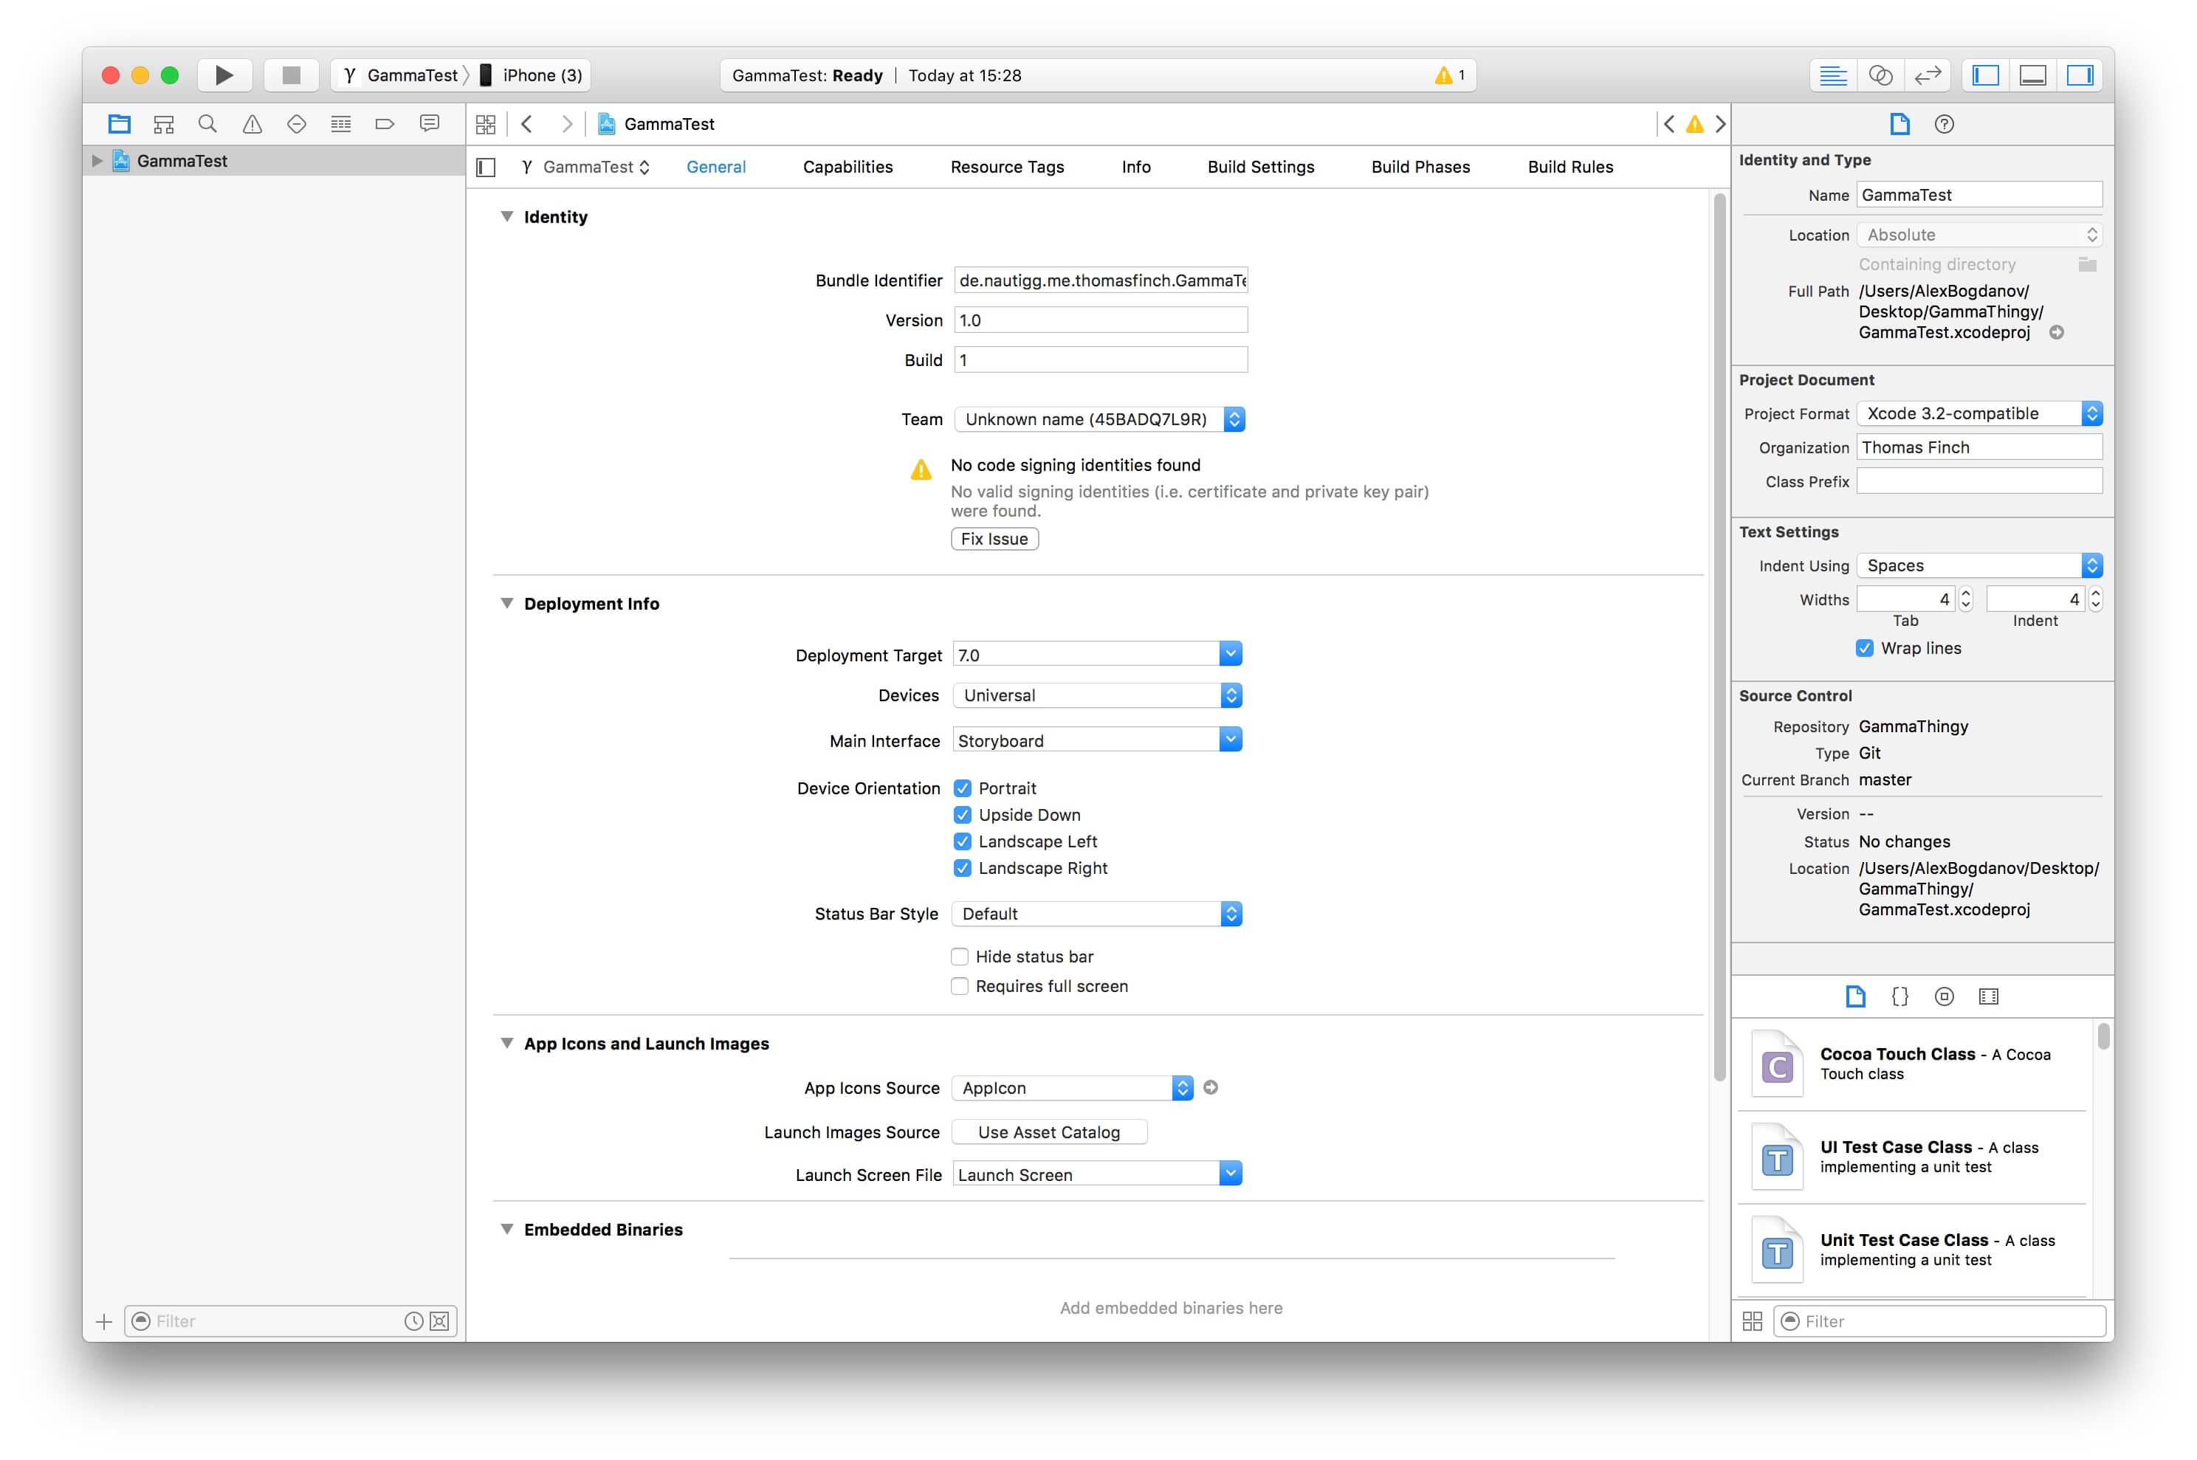Enable Requires full screen

click(959, 986)
